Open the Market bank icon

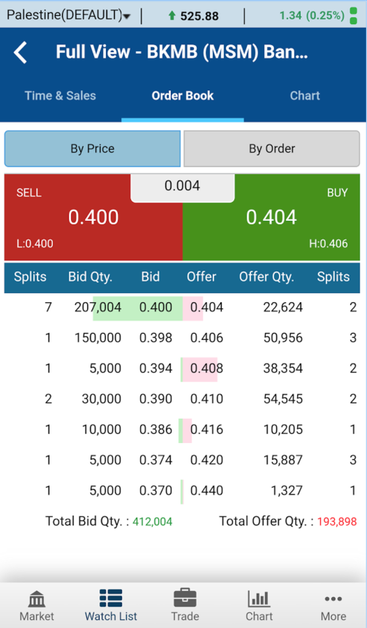coord(37,599)
